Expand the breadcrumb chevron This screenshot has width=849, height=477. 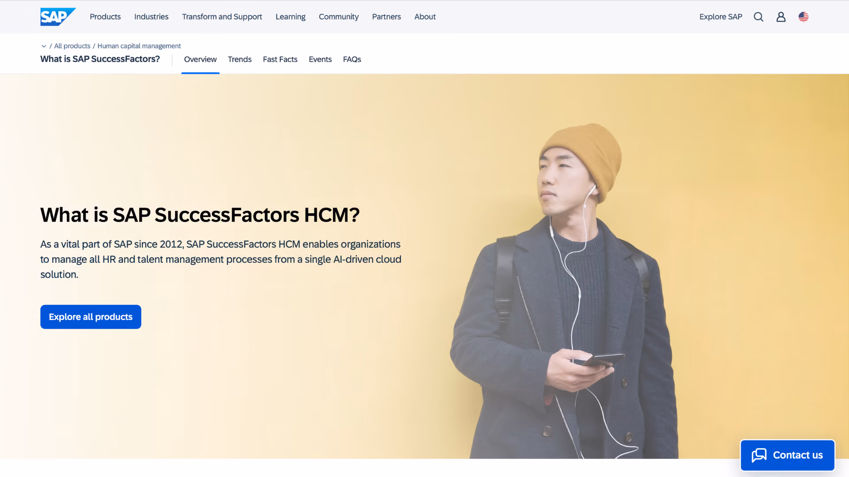pyautogui.click(x=44, y=46)
